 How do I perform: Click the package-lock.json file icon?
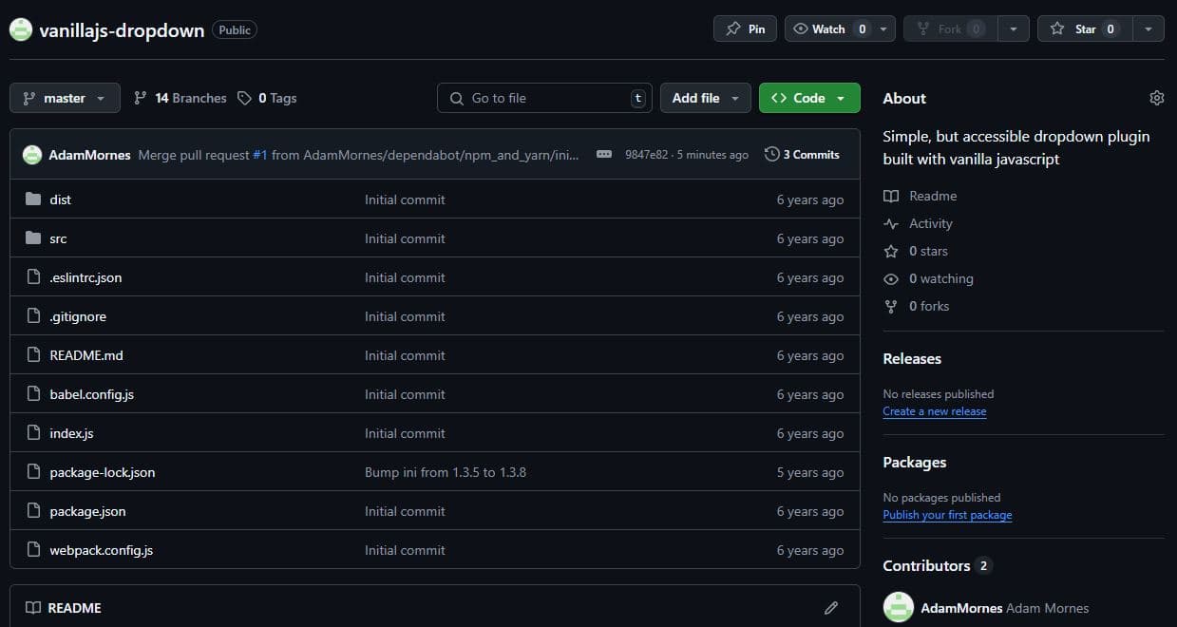pos(33,472)
